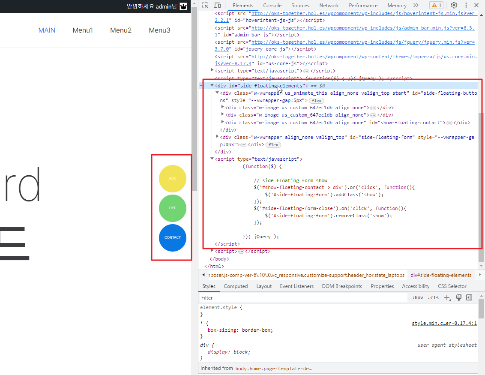Click the warning issues counter badge
485x375 pixels.
(437, 5)
